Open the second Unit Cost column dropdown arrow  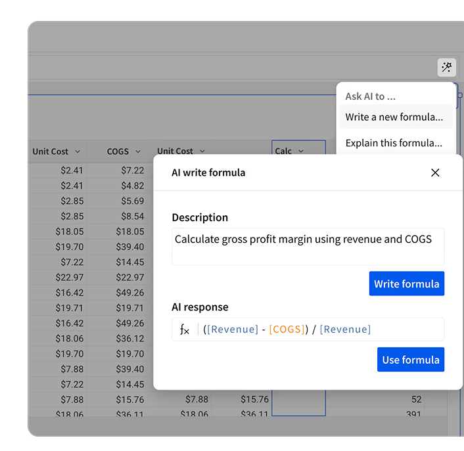pyautogui.click(x=202, y=152)
